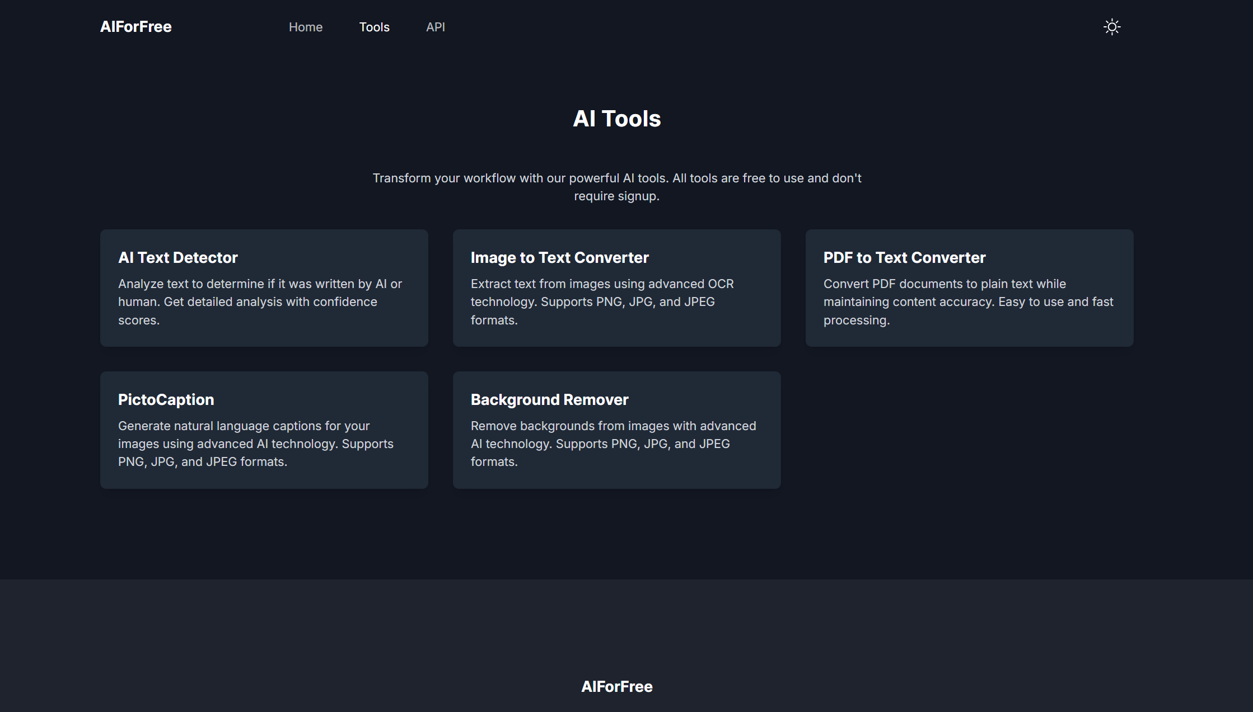Click the PictoCaption heading

(x=166, y=399)
